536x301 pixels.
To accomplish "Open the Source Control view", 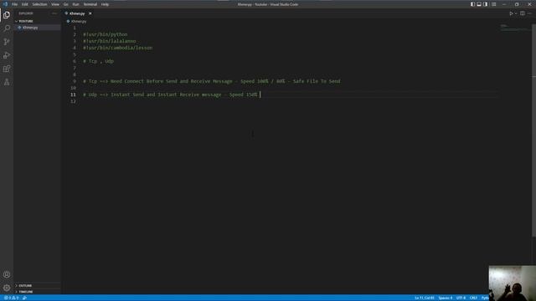I will click(7, 42).
